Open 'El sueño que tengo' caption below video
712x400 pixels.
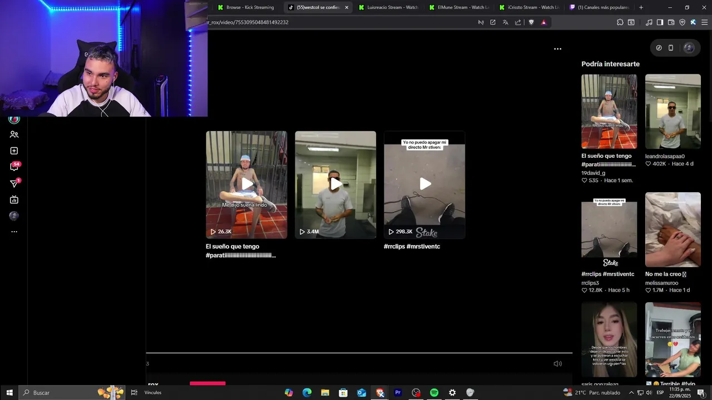coord(241,251)
